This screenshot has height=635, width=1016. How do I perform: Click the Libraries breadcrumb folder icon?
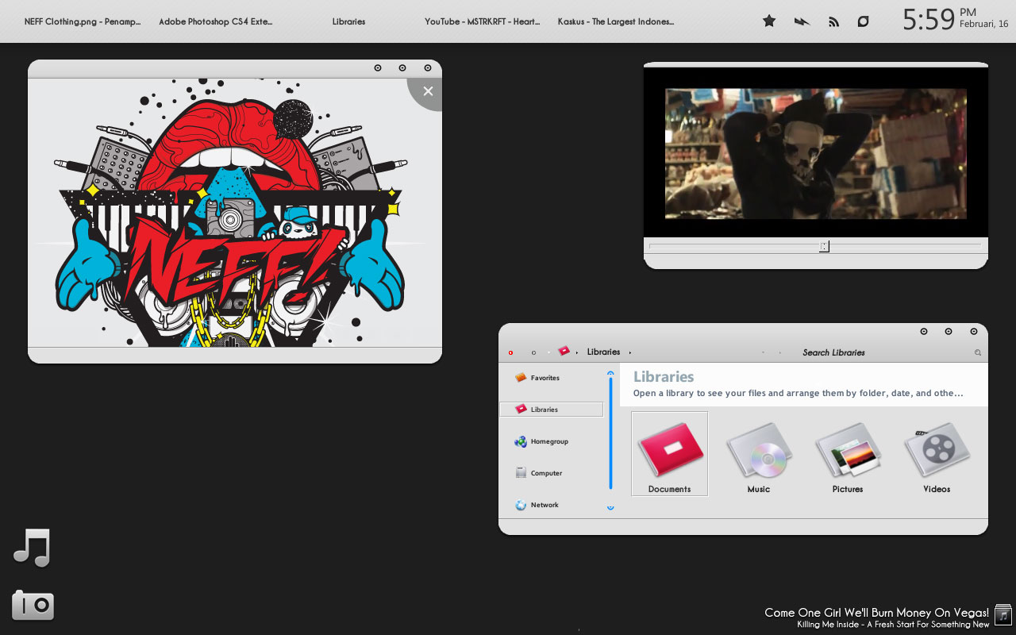coord(564,351)
